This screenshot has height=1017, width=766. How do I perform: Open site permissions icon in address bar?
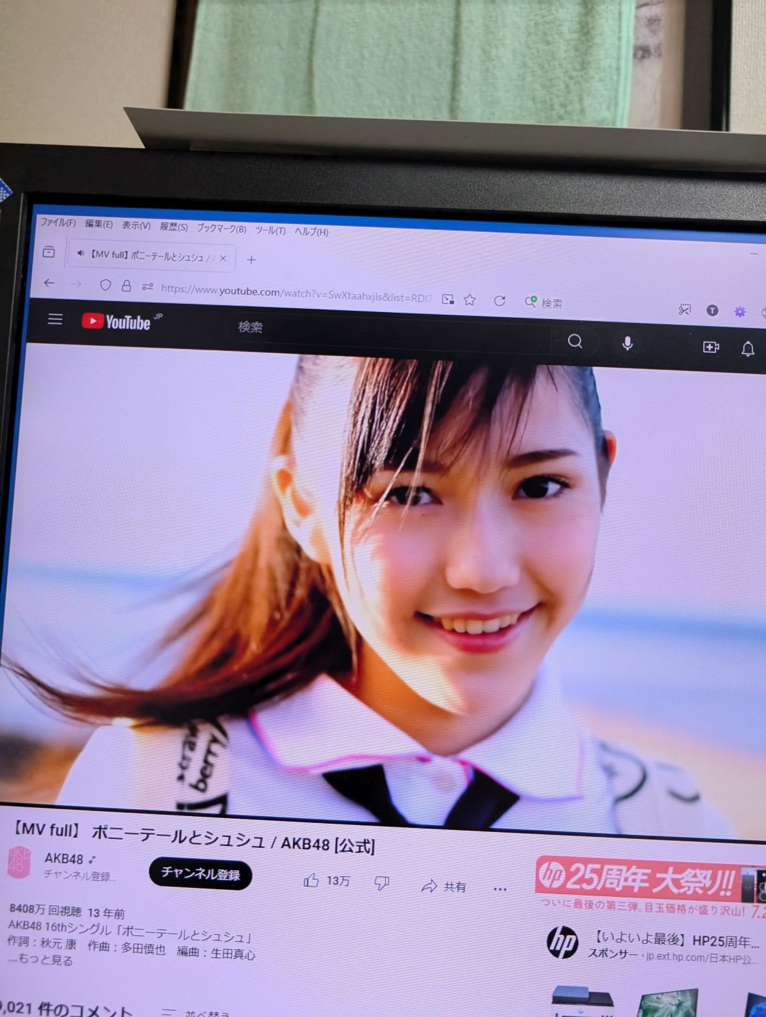(147, 287)
